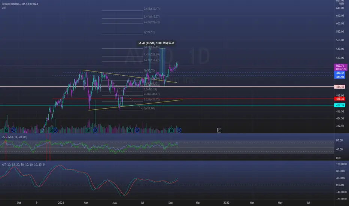Select the blue 489.42 price label
Viewport: 349px width, 206px height.
pyautogui.click(x=340, y=73)
